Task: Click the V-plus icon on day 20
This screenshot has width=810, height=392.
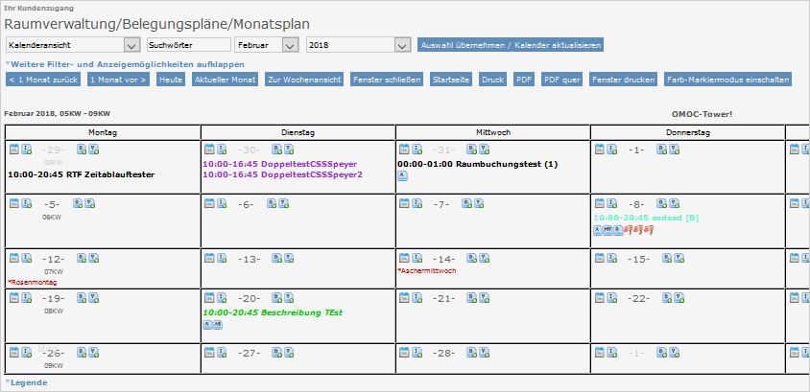Action: pyautogui.click(x=289, y=298)
